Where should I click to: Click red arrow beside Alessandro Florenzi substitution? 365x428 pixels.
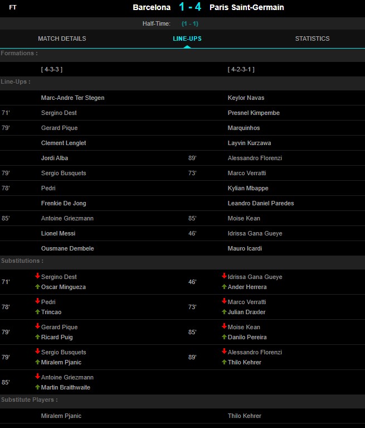coord(224,352)
